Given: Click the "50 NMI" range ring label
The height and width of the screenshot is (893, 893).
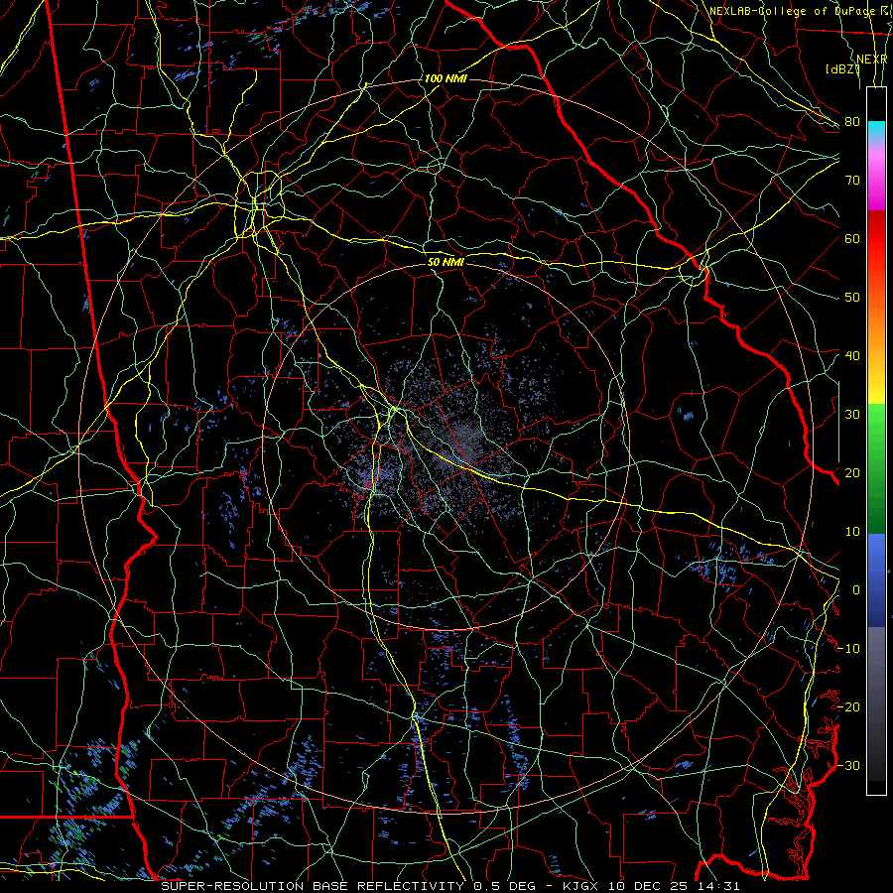Looking at the screenshot, I should pos(446,262).
